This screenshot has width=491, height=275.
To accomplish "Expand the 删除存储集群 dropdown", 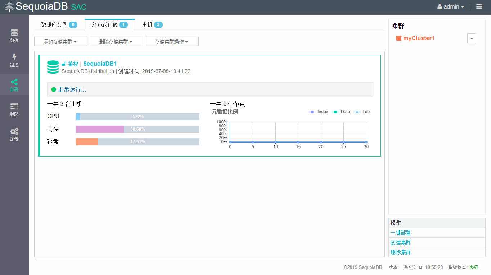I will [116, 42].
